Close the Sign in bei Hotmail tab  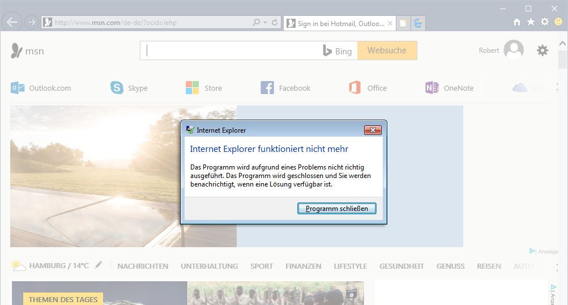pyautogui.click(x=390, y=23)
